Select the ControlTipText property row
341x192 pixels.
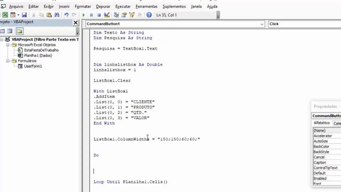[x=327, y=168]
